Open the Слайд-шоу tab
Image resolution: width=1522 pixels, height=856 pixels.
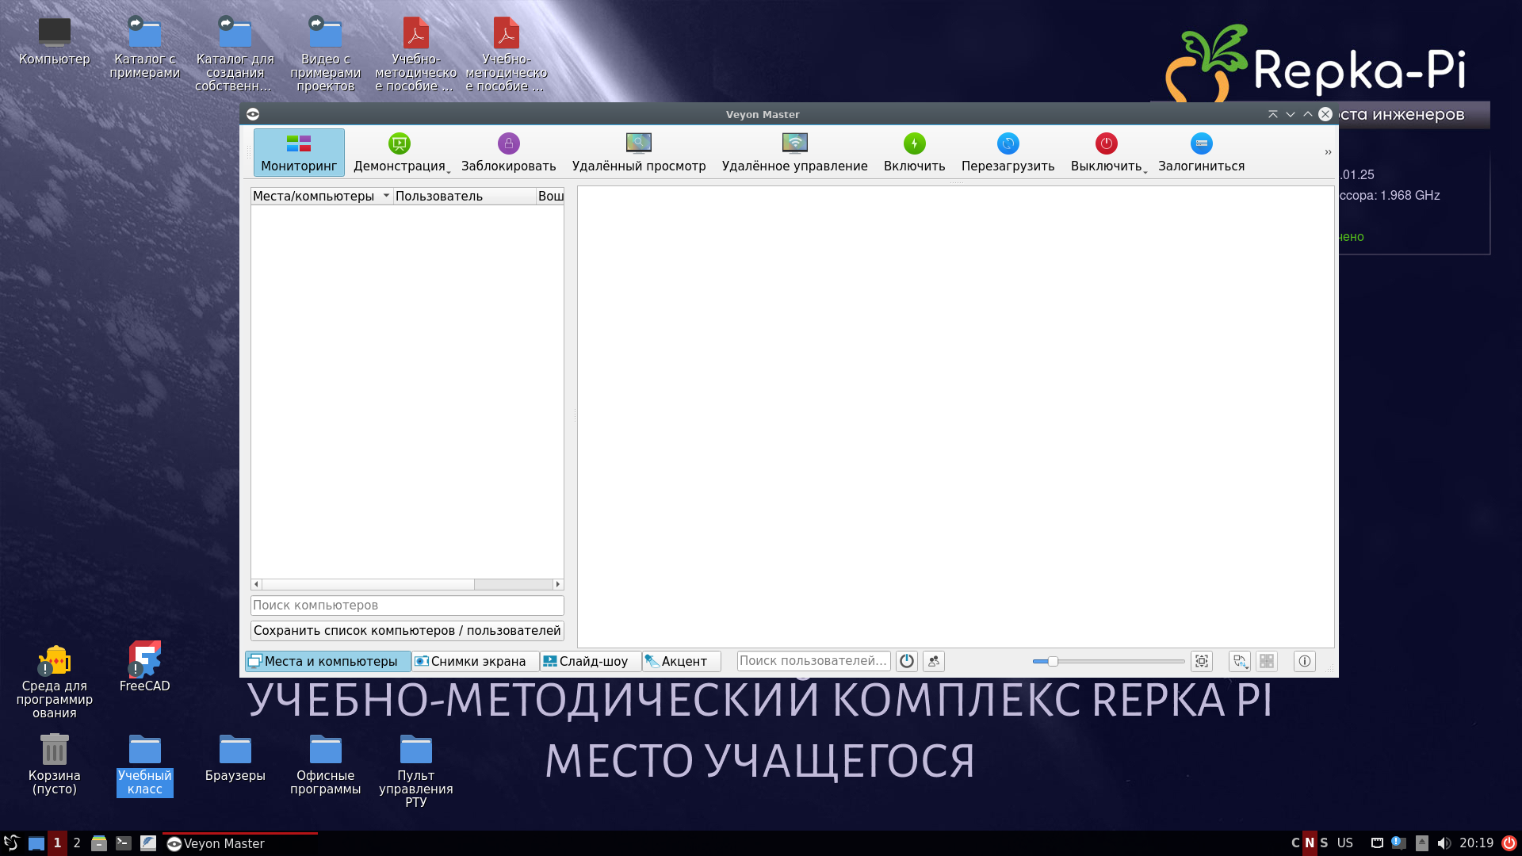tap(589, 661)
